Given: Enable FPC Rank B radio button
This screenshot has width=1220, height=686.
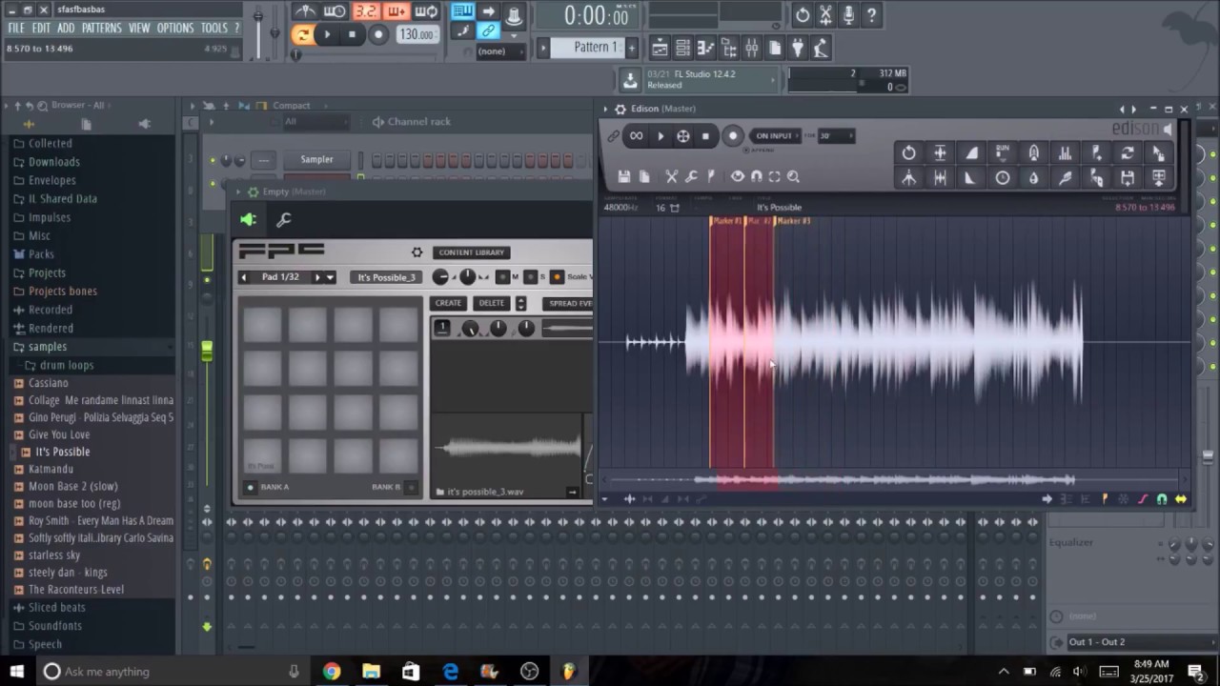Looking at the screenshot, I should [412, 488].
